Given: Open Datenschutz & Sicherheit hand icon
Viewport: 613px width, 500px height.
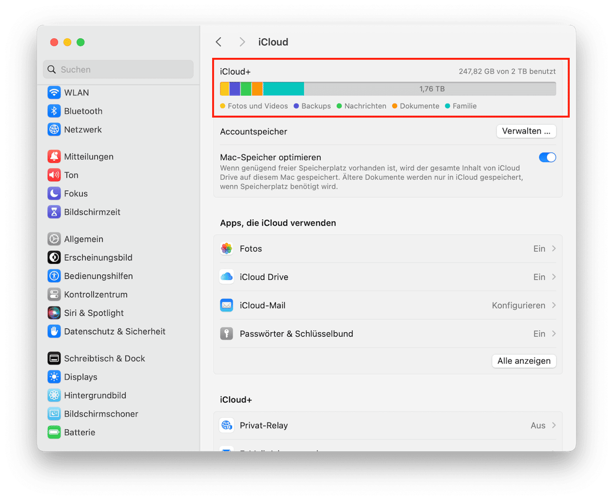Looking at the screenshot, I should tap(54, 331).
